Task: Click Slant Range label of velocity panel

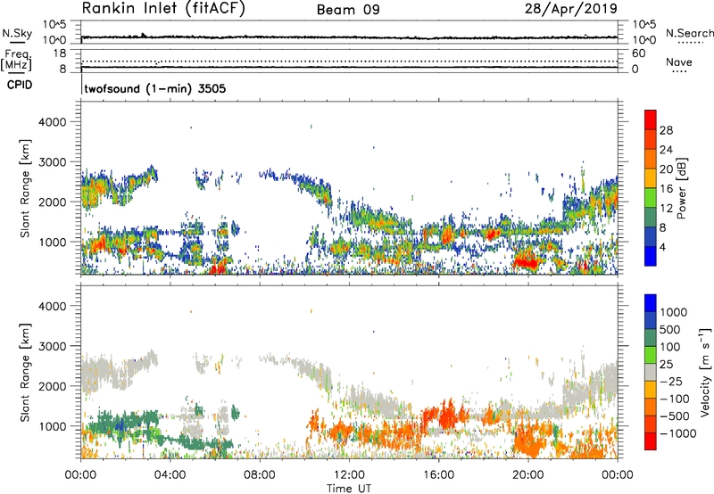Action: pyautogui.click(x=25, y=373)
